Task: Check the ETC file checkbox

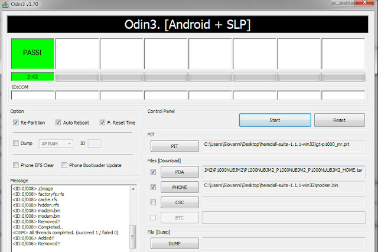Action: (x=153, y=218)
